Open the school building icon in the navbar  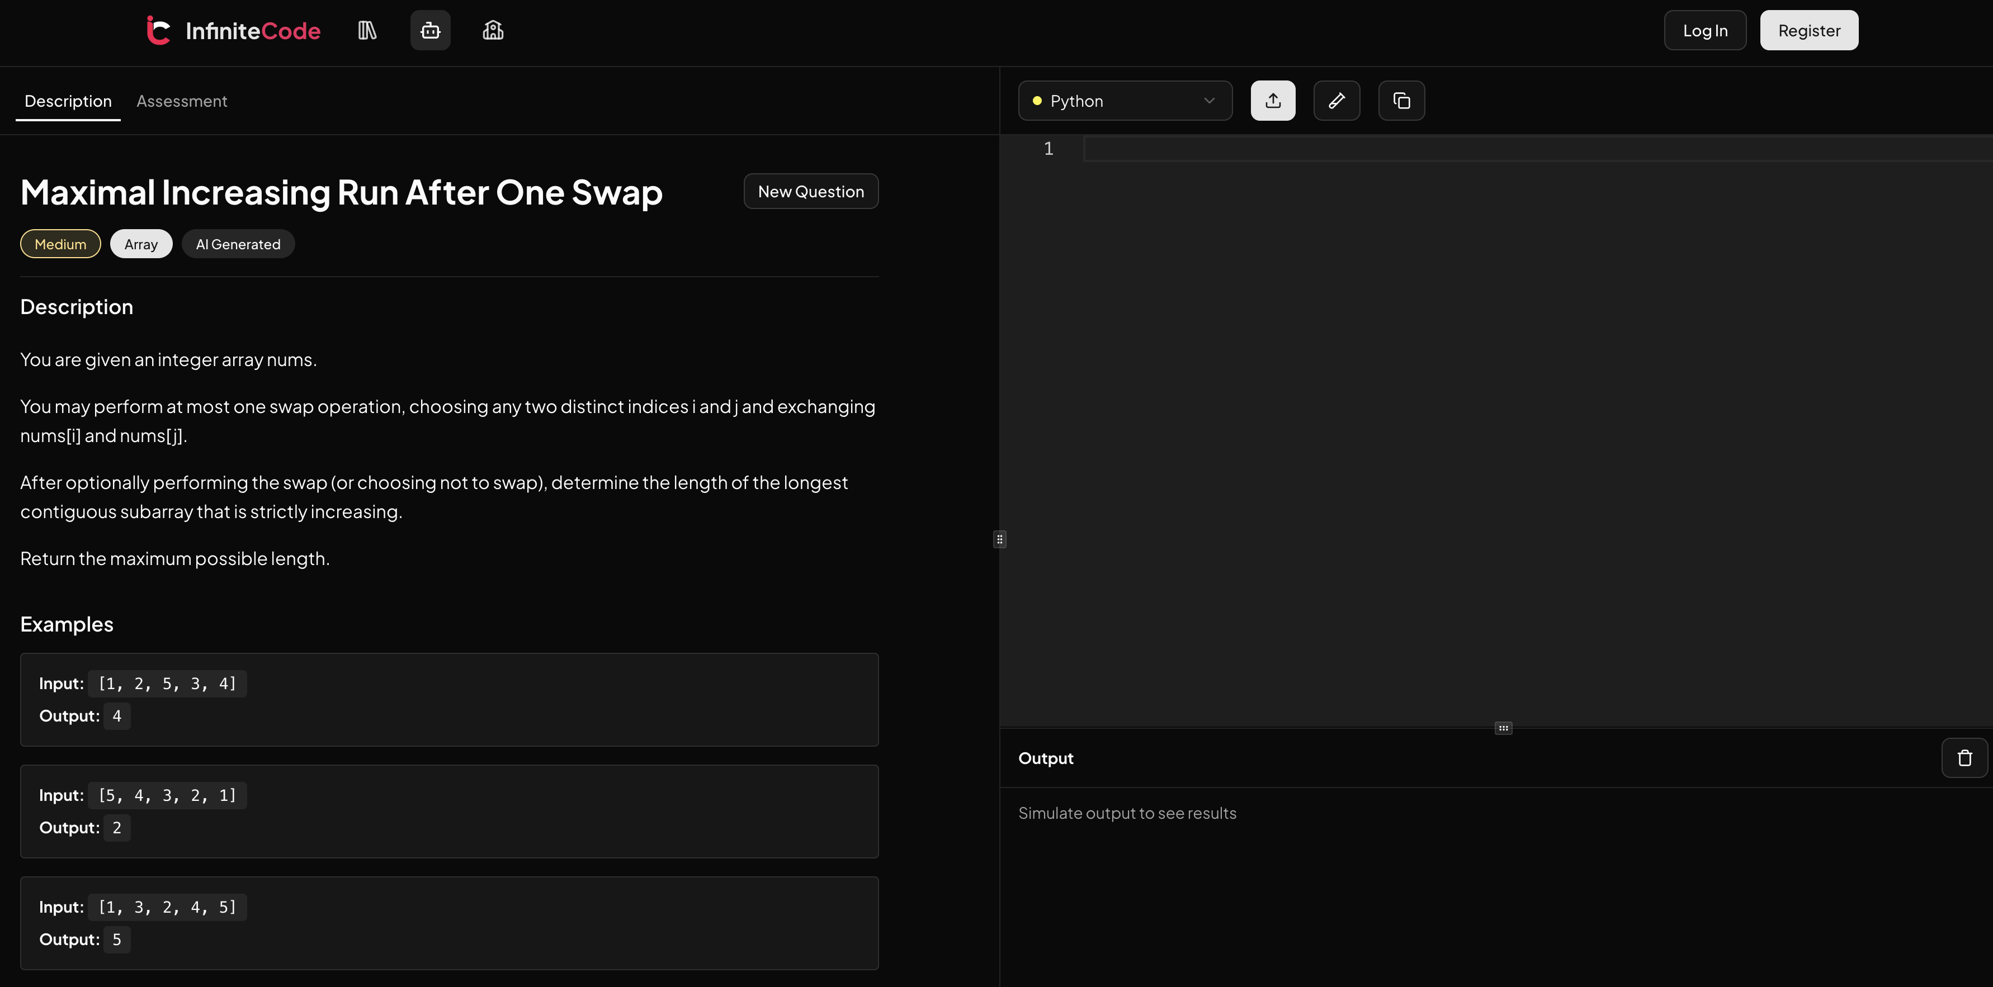point(493,31)
